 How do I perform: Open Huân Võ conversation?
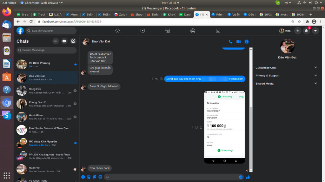[x=46, y=169]
